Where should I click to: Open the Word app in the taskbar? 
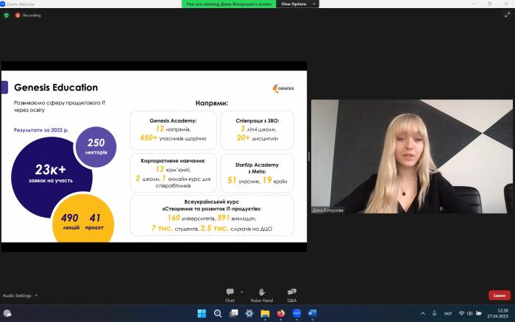(x=313, y=313)
